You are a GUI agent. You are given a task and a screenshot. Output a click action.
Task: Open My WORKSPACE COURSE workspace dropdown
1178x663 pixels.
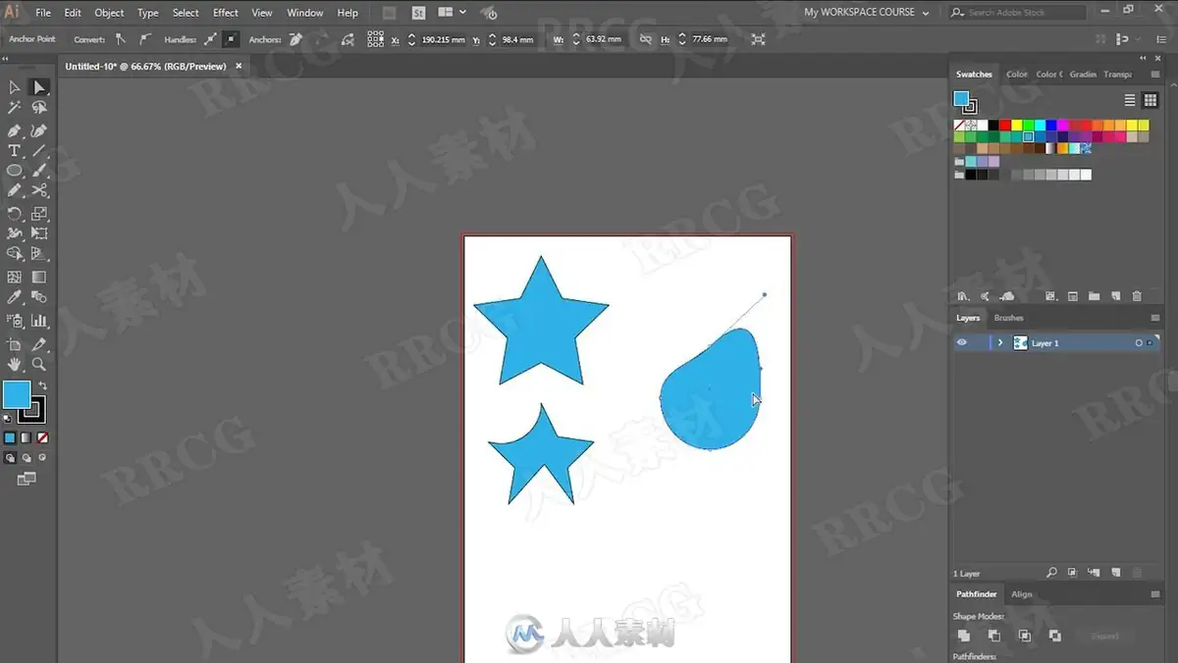click(x=867, y=13)
